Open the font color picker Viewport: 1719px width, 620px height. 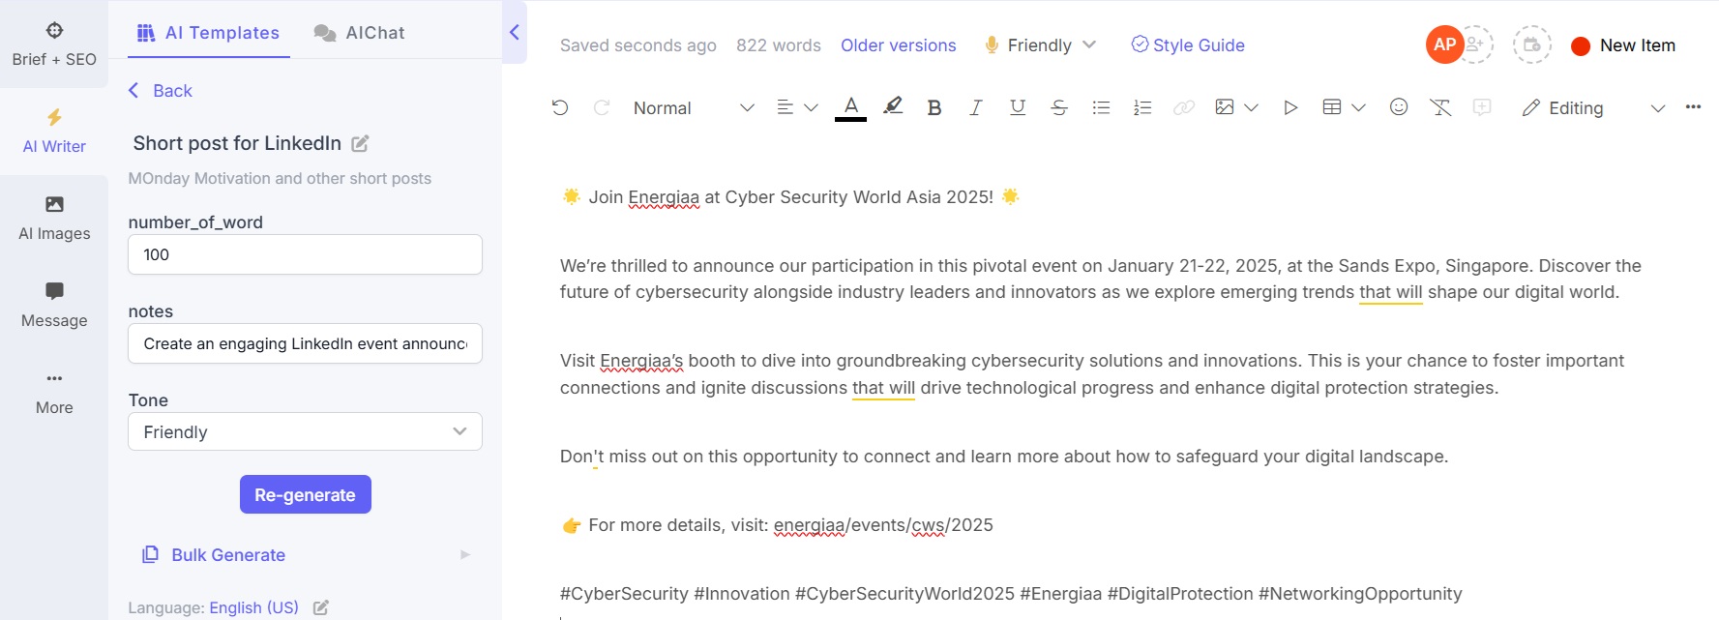pos(850,107)
